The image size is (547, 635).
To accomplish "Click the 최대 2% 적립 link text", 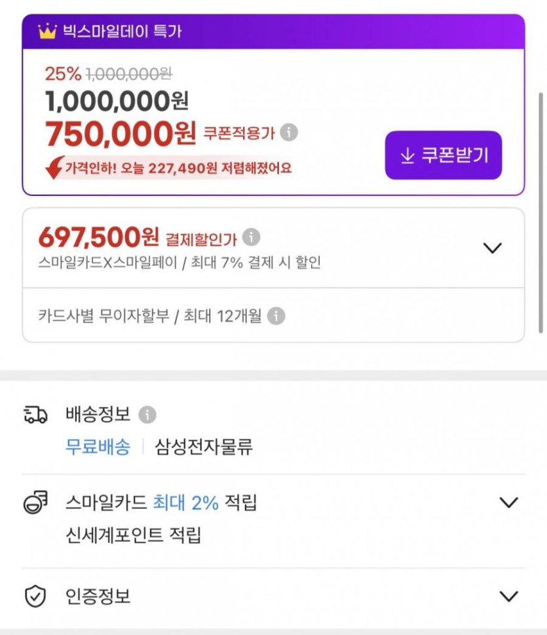I will coord(185,503).
